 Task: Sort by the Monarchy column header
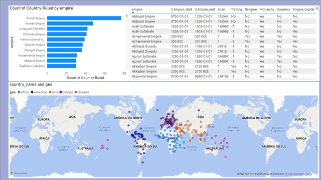(267, 9)
